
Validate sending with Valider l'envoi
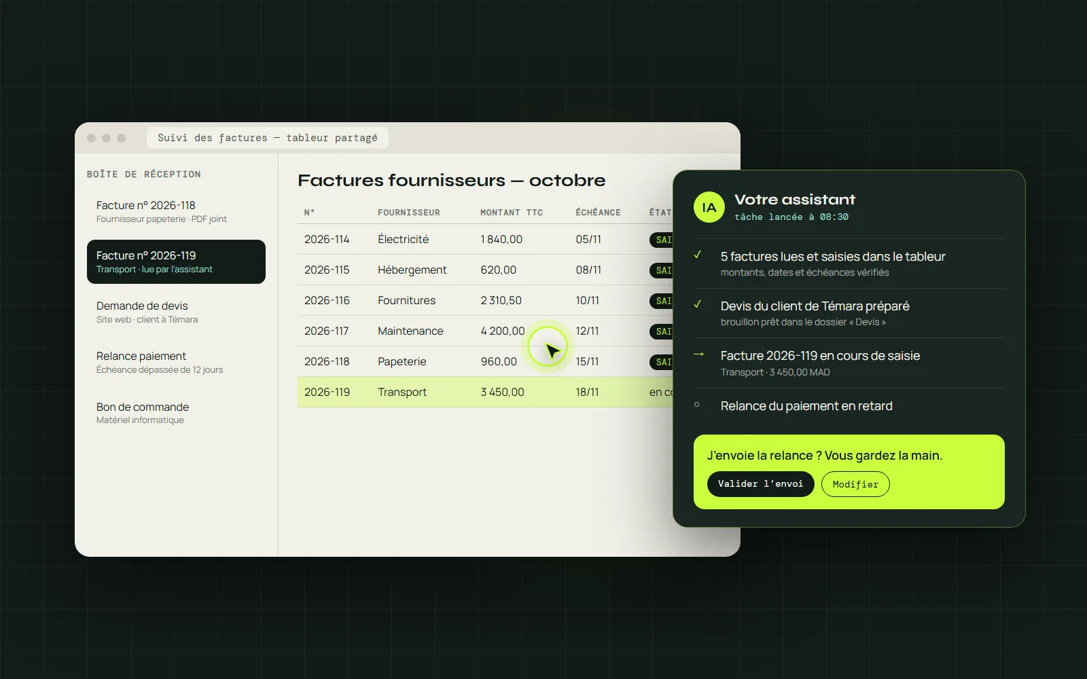click(760, 484)
